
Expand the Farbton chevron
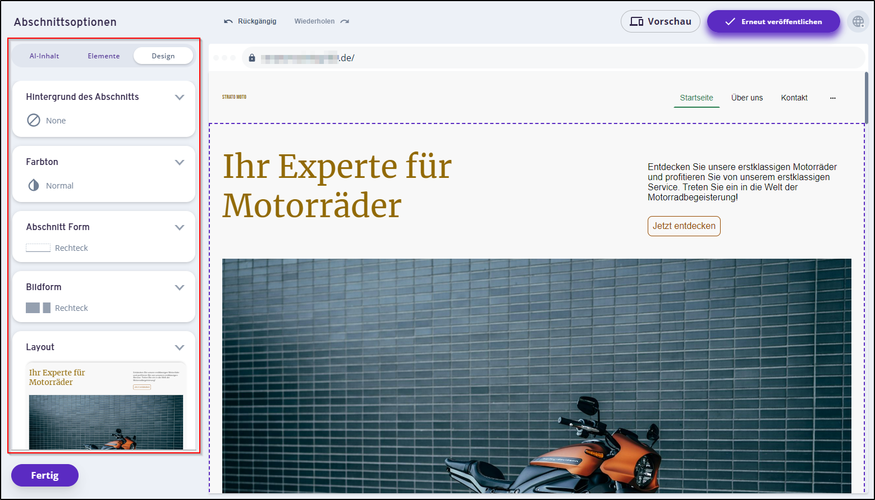pyautogui.click(x=180, y=162)
